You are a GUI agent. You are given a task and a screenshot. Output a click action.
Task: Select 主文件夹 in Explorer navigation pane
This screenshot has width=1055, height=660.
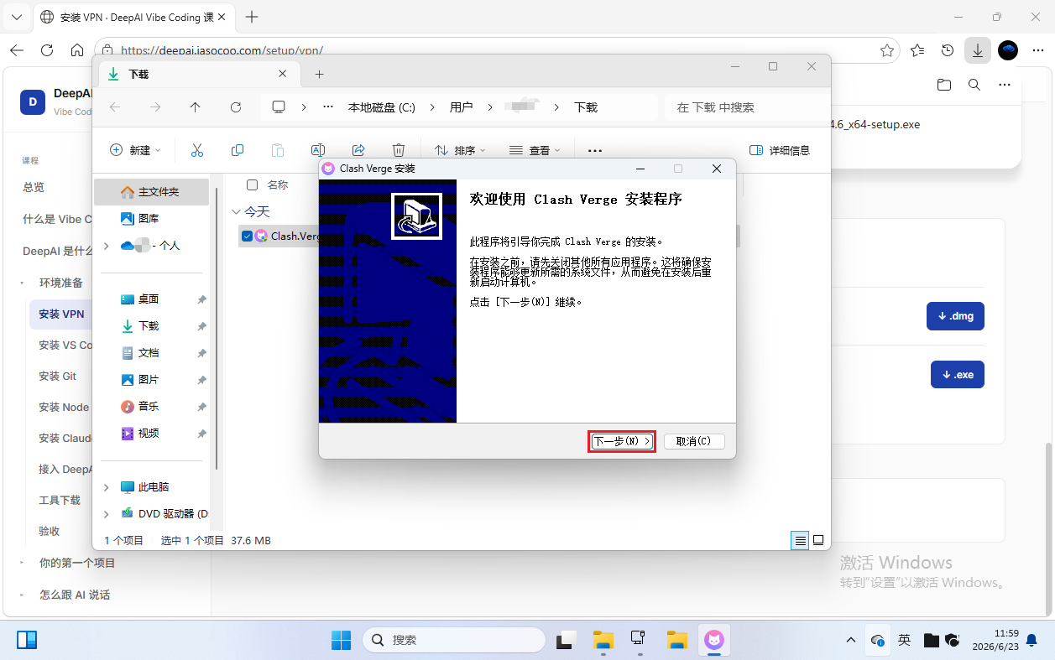point(151,192)
